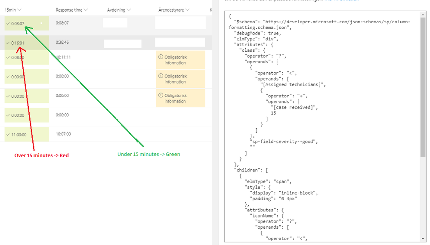Open the Response time column dropdown chevron

[x=86, y=10]
